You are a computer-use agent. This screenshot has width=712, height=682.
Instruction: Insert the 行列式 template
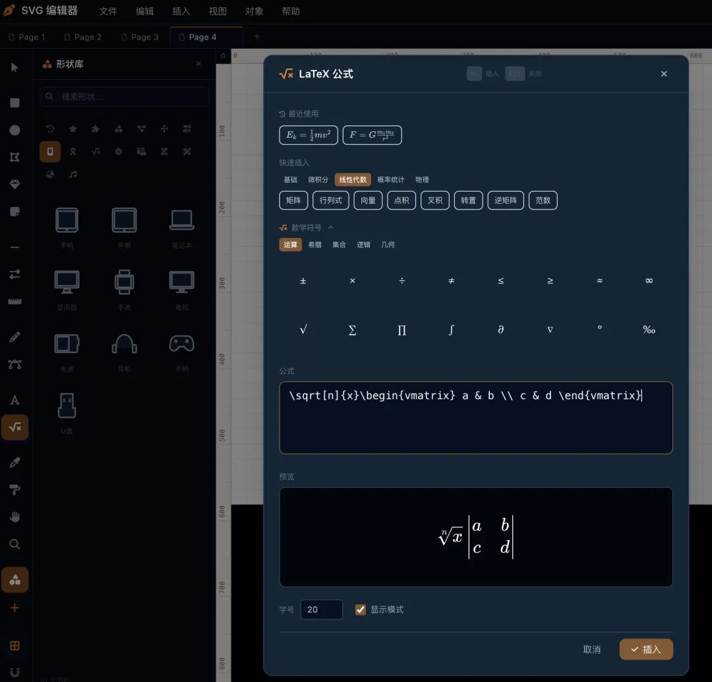(x=330, y=200)
